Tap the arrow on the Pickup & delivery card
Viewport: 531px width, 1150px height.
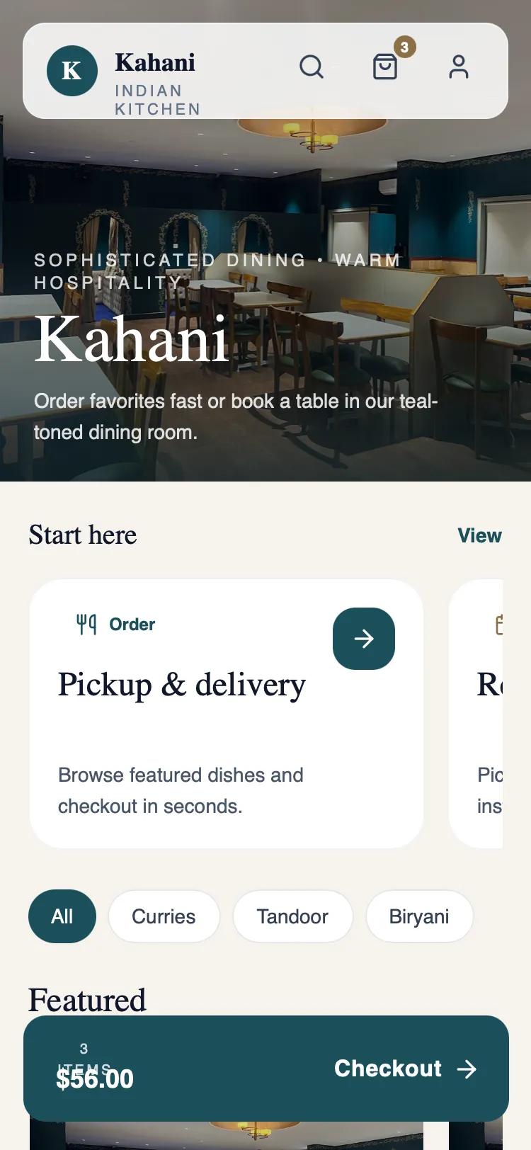pyautogui.click(x=363, y=638)
